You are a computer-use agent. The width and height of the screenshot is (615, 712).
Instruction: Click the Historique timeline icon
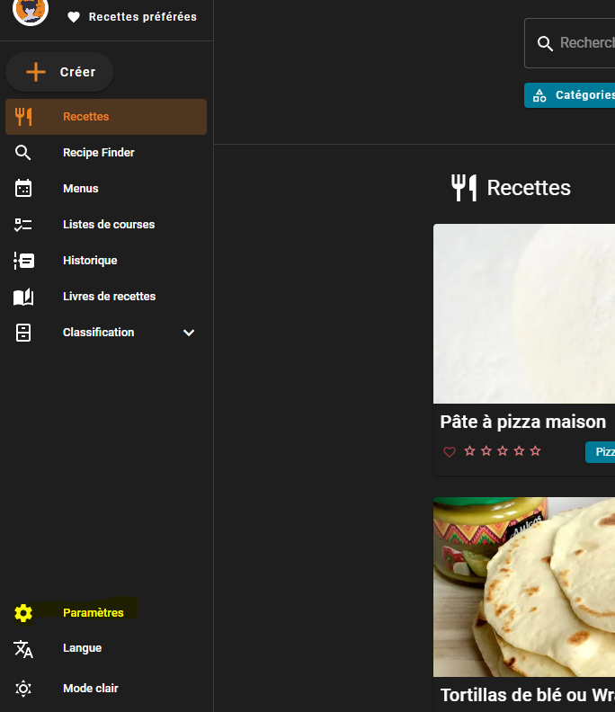pos(23,261)
